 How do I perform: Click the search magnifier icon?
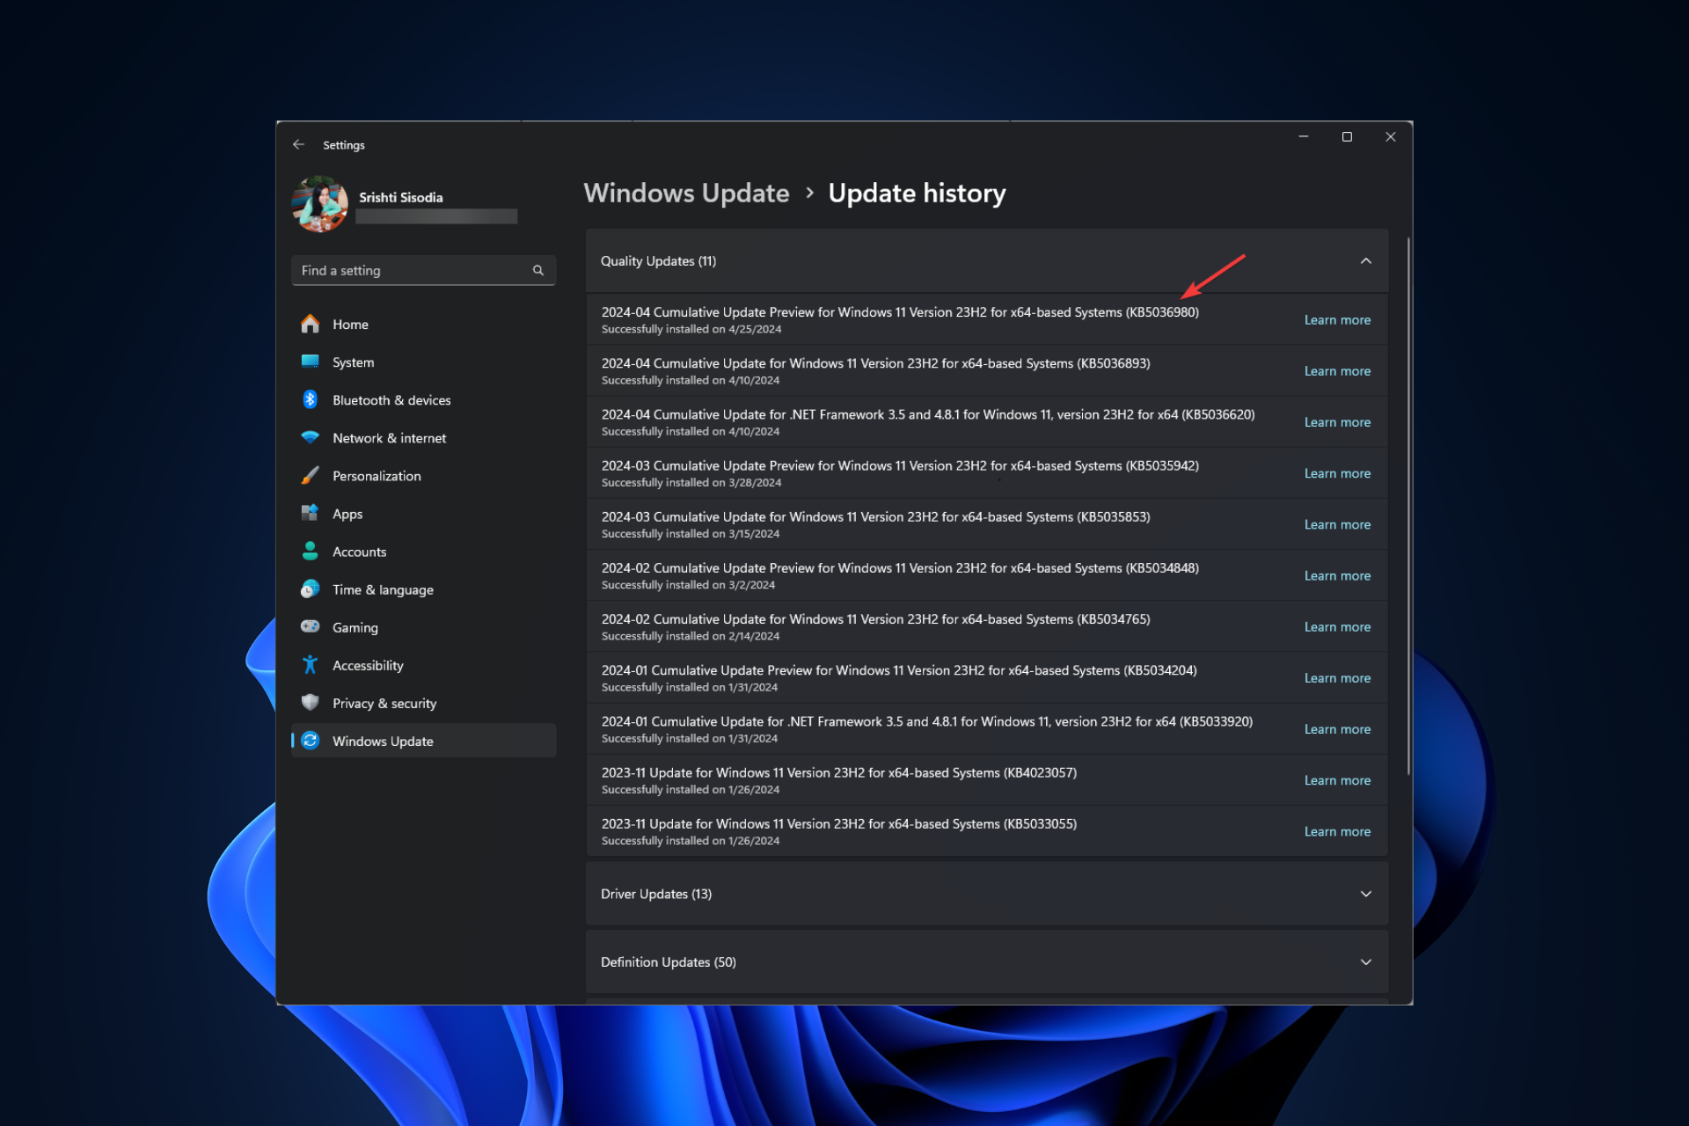(538, 270)
